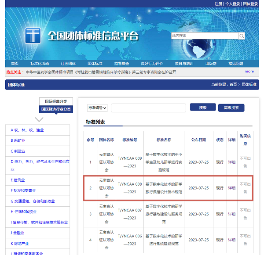Click 不可出售 in row 1
The height and width of the screenshot is (255, 264).
point(245,162)
